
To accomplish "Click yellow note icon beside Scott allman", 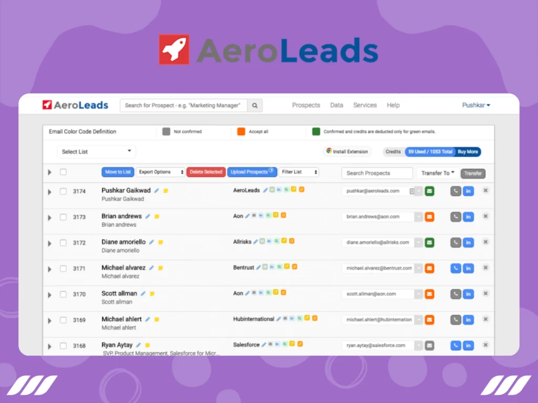I will [x=152, y=294].
